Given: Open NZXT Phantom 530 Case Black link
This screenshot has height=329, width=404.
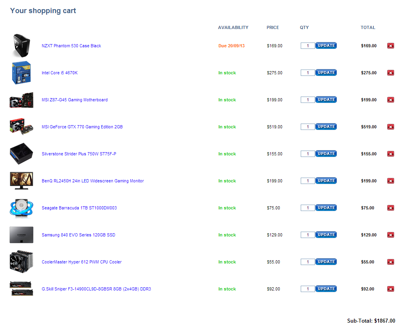Looking at the screenshot, I should tap(72, 46).
